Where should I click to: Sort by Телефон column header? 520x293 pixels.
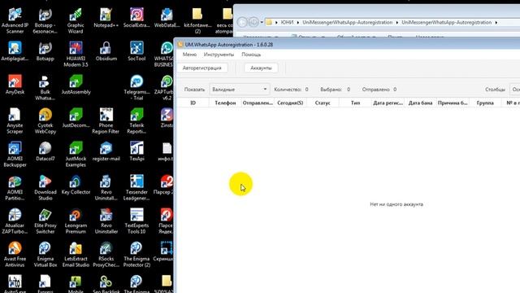[x=225, y=103]
